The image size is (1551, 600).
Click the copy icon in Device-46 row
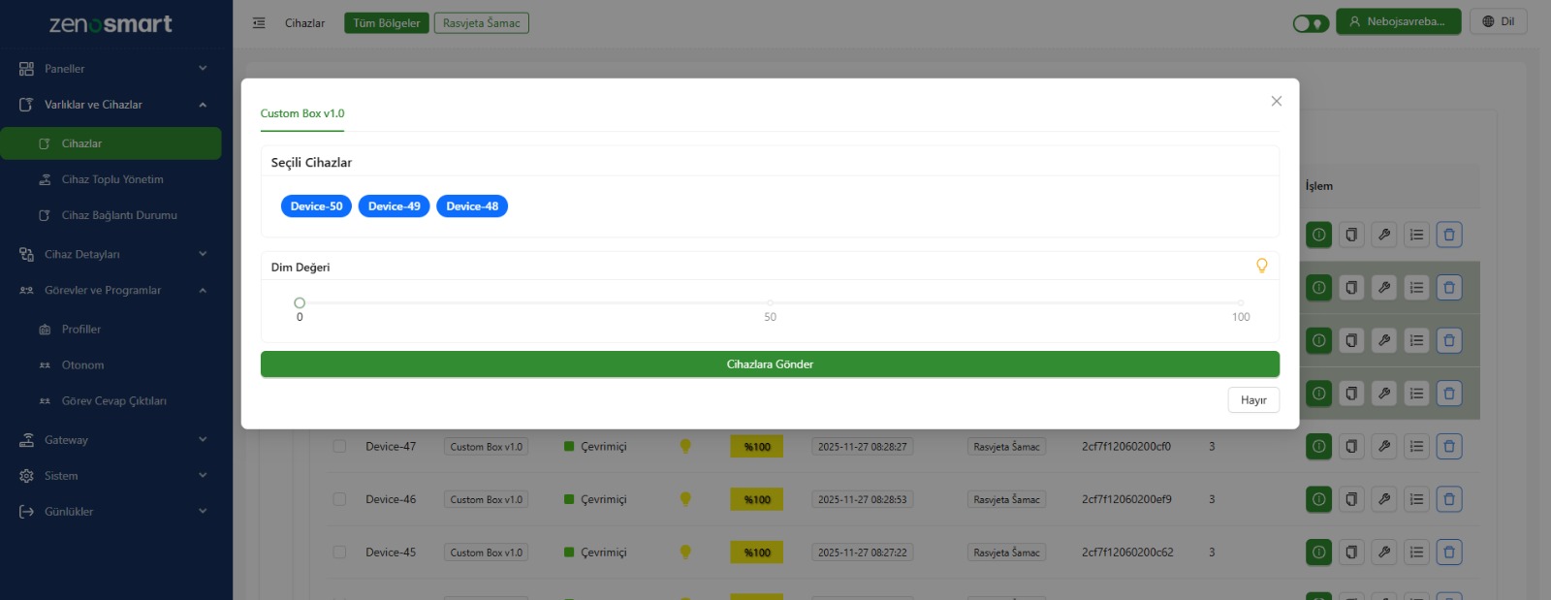[1351, 500]
